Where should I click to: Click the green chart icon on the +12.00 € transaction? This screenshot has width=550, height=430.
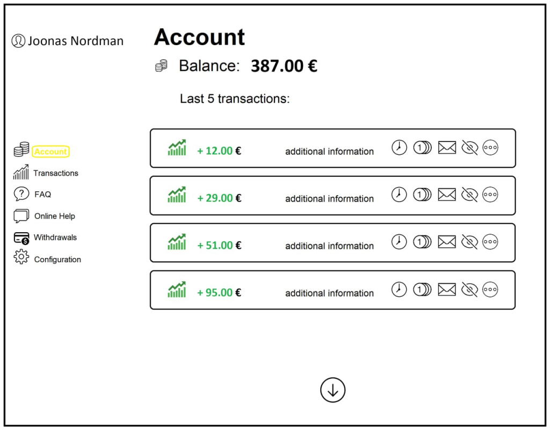tap(177, 147)
